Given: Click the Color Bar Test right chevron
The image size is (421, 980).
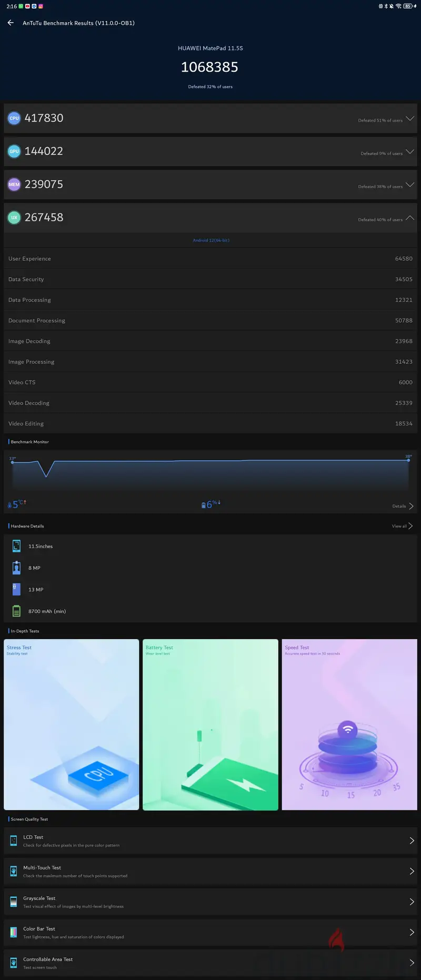Looking at the screenshot, I should [x=412, y=933].
